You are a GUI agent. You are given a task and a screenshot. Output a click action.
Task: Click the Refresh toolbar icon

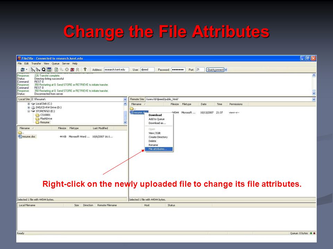point(56,70)
